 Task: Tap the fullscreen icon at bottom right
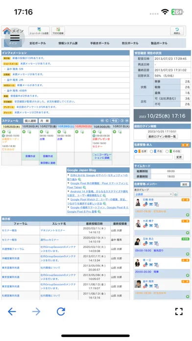[x=179, y=312]
